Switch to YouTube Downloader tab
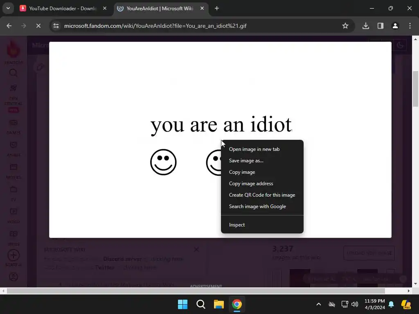The image size is (419, 314). (x=63, y=9)
